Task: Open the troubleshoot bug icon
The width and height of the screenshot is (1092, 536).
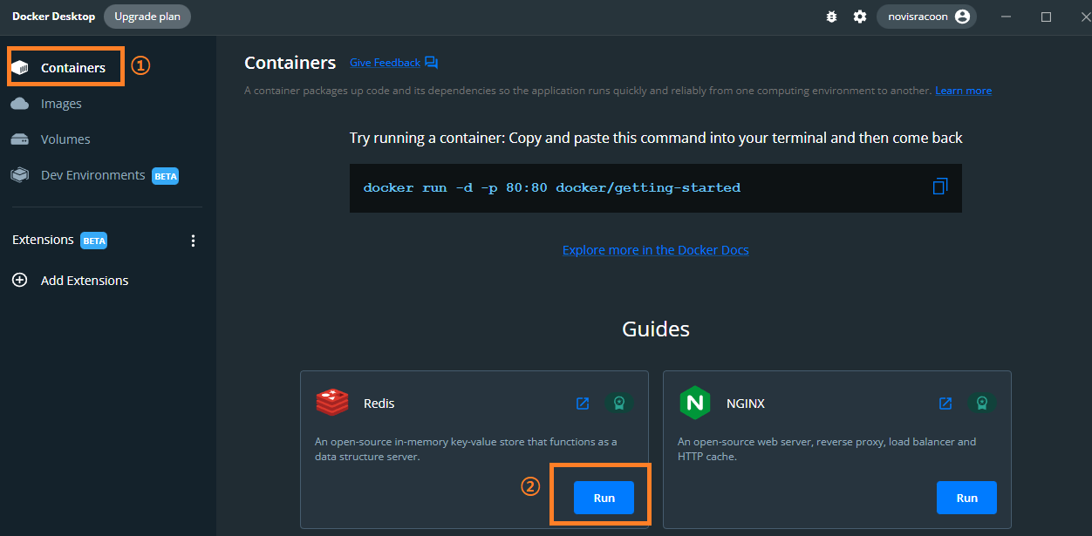Action: pyautogui.click(x=831, y=17)
